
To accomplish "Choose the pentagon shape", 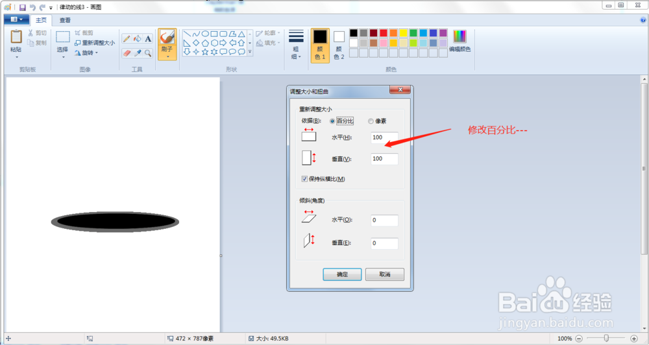I will (205, 43).
